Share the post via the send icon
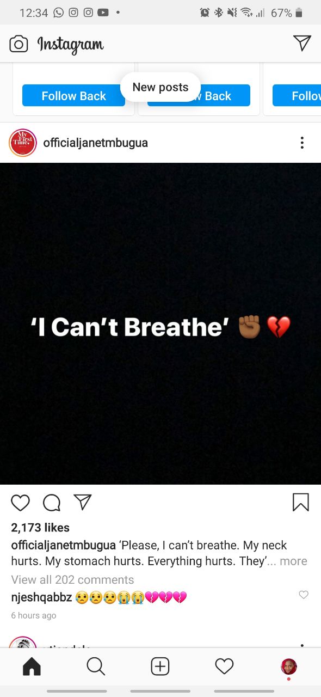This screenshot has height=697, width=321. pyautogui.click(x=83, y=502)
